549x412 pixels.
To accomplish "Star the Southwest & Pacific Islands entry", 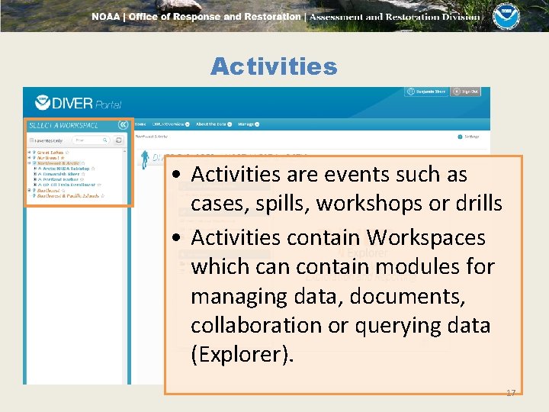I will [103, 196].
